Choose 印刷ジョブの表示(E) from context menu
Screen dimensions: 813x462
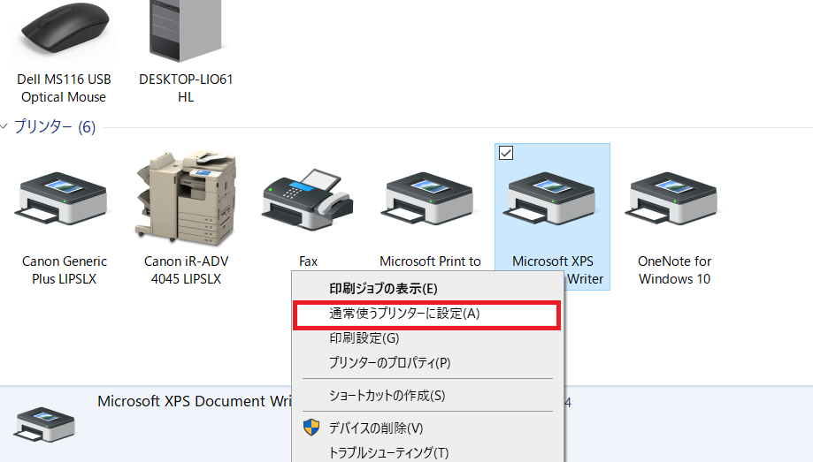tap(428, 289)
